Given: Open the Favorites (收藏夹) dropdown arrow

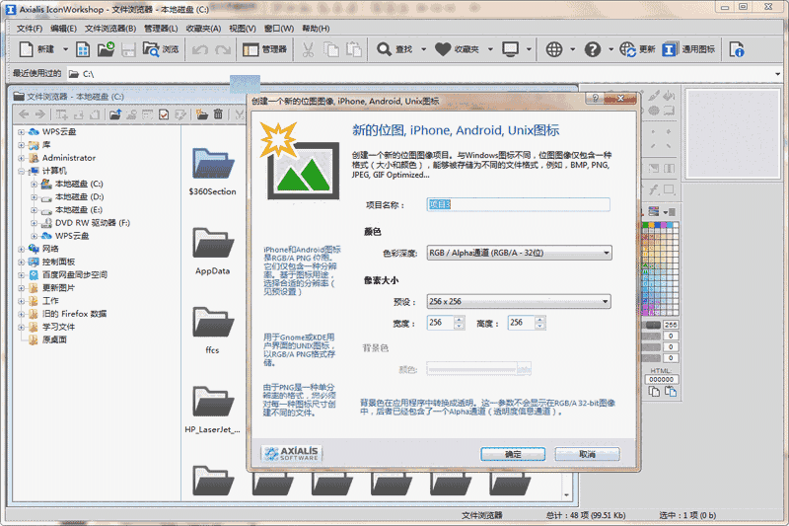Looking at the screenshot, I should 490,49.
